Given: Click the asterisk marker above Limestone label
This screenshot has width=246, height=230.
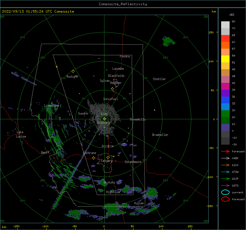Looking at the screenshot, I should (x=52, y=103).
